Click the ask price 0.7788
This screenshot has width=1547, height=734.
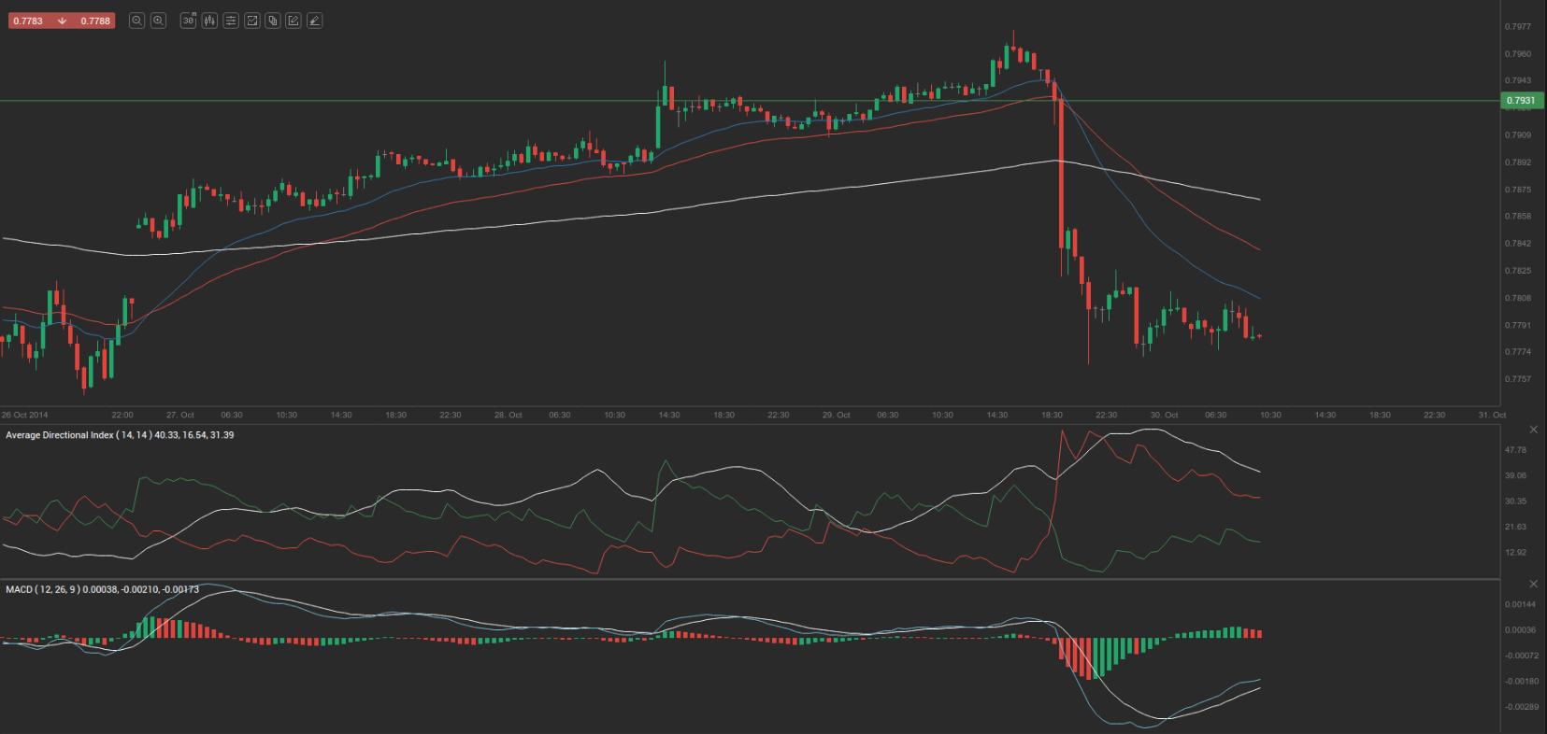(95, 21)
